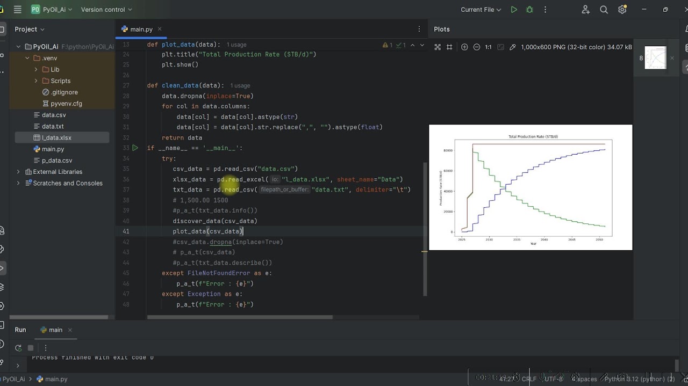Select .gitignore file in project tree

tap(60, 92)
